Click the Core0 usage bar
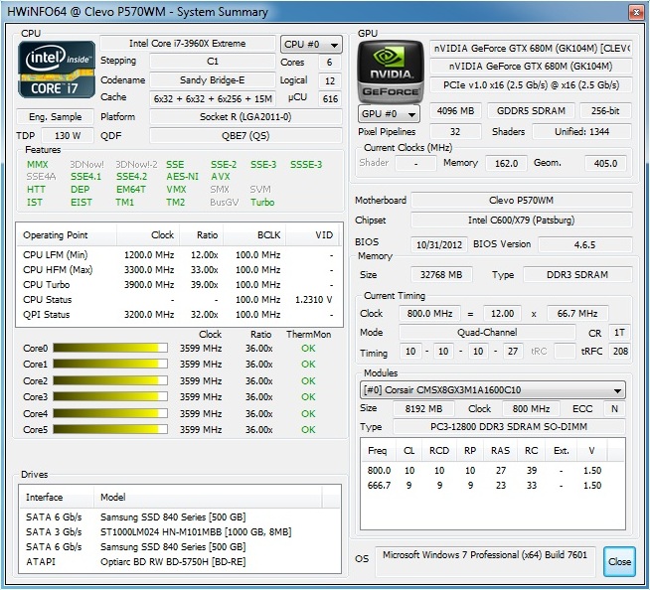This screenshot has width=650, height=590. click(110, 348)
